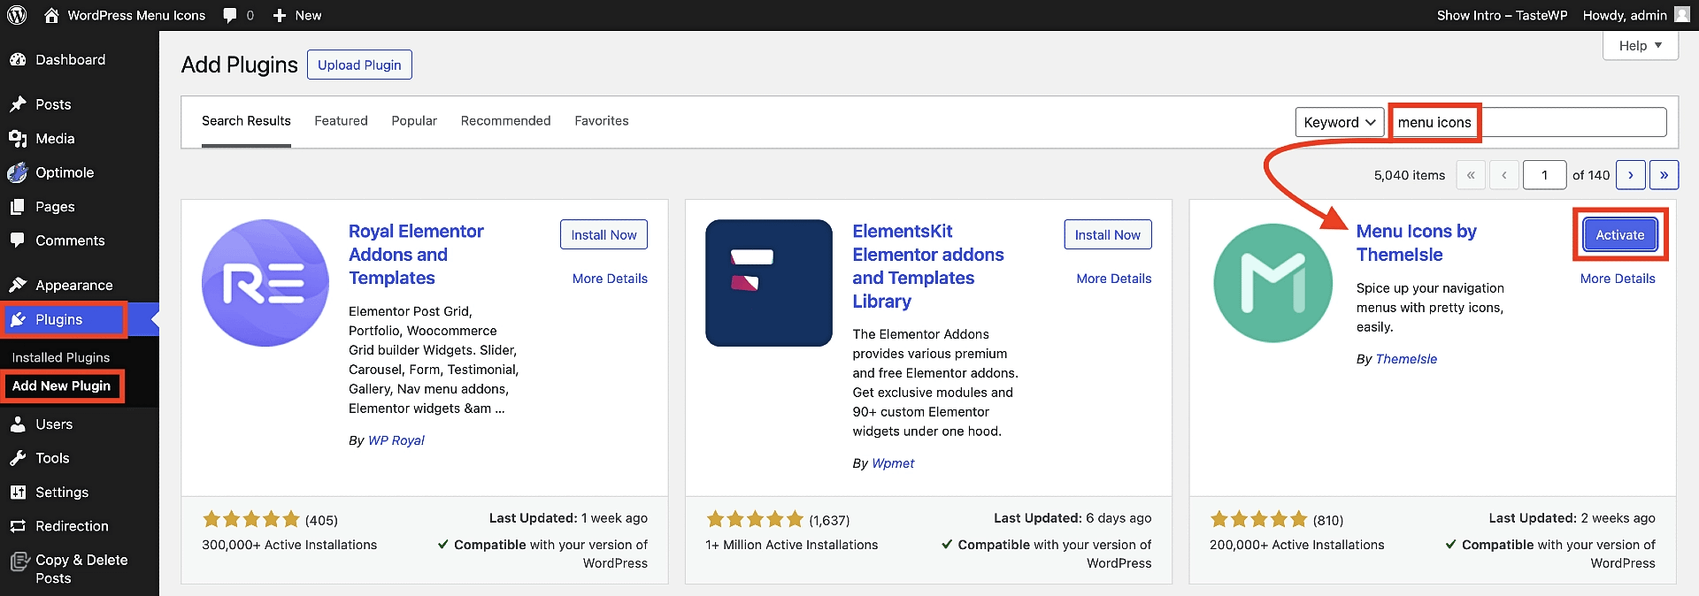
Task: Open the comments bubble icon in admin bar
Action: (x=230, y=15)
